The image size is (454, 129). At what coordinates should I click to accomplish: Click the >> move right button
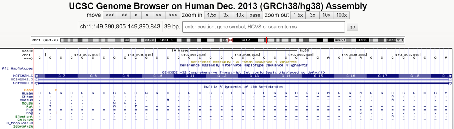(x=159, y=15)
